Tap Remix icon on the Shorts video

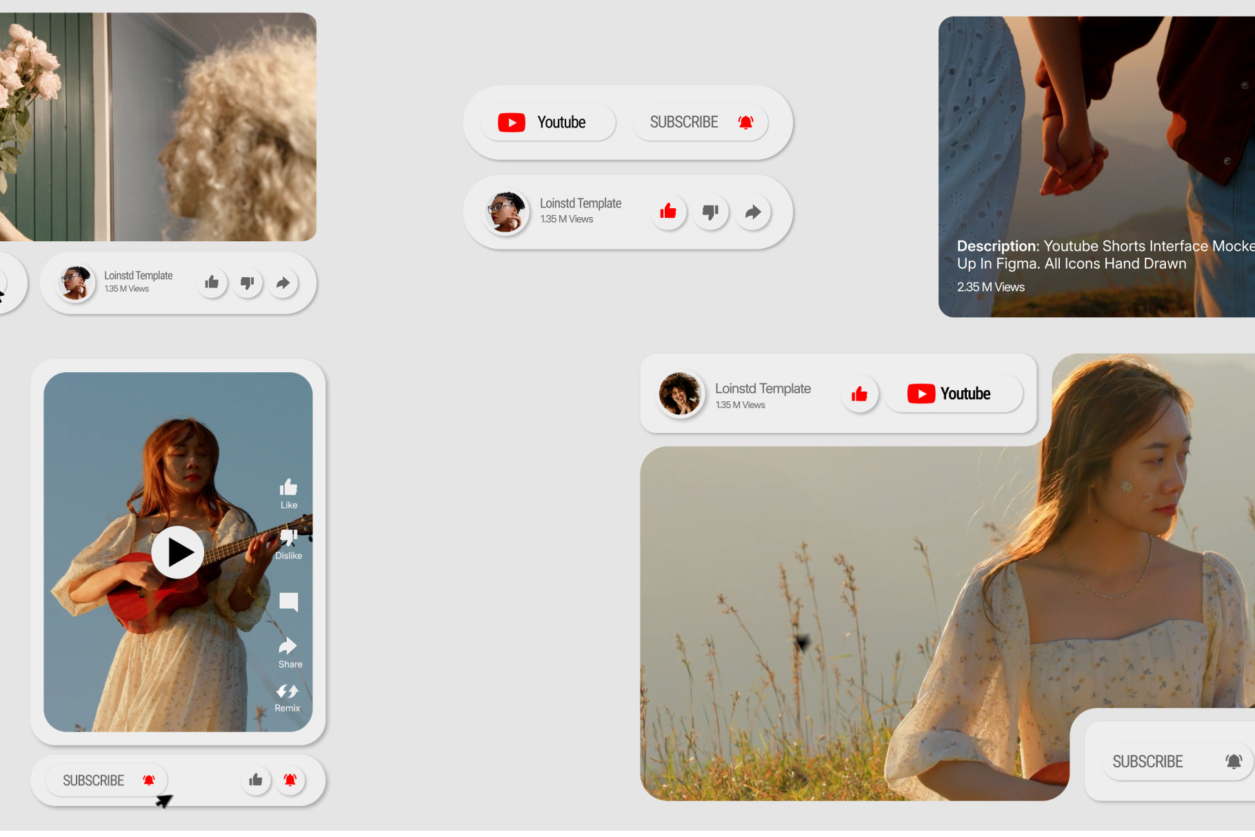tap(288, 692)
